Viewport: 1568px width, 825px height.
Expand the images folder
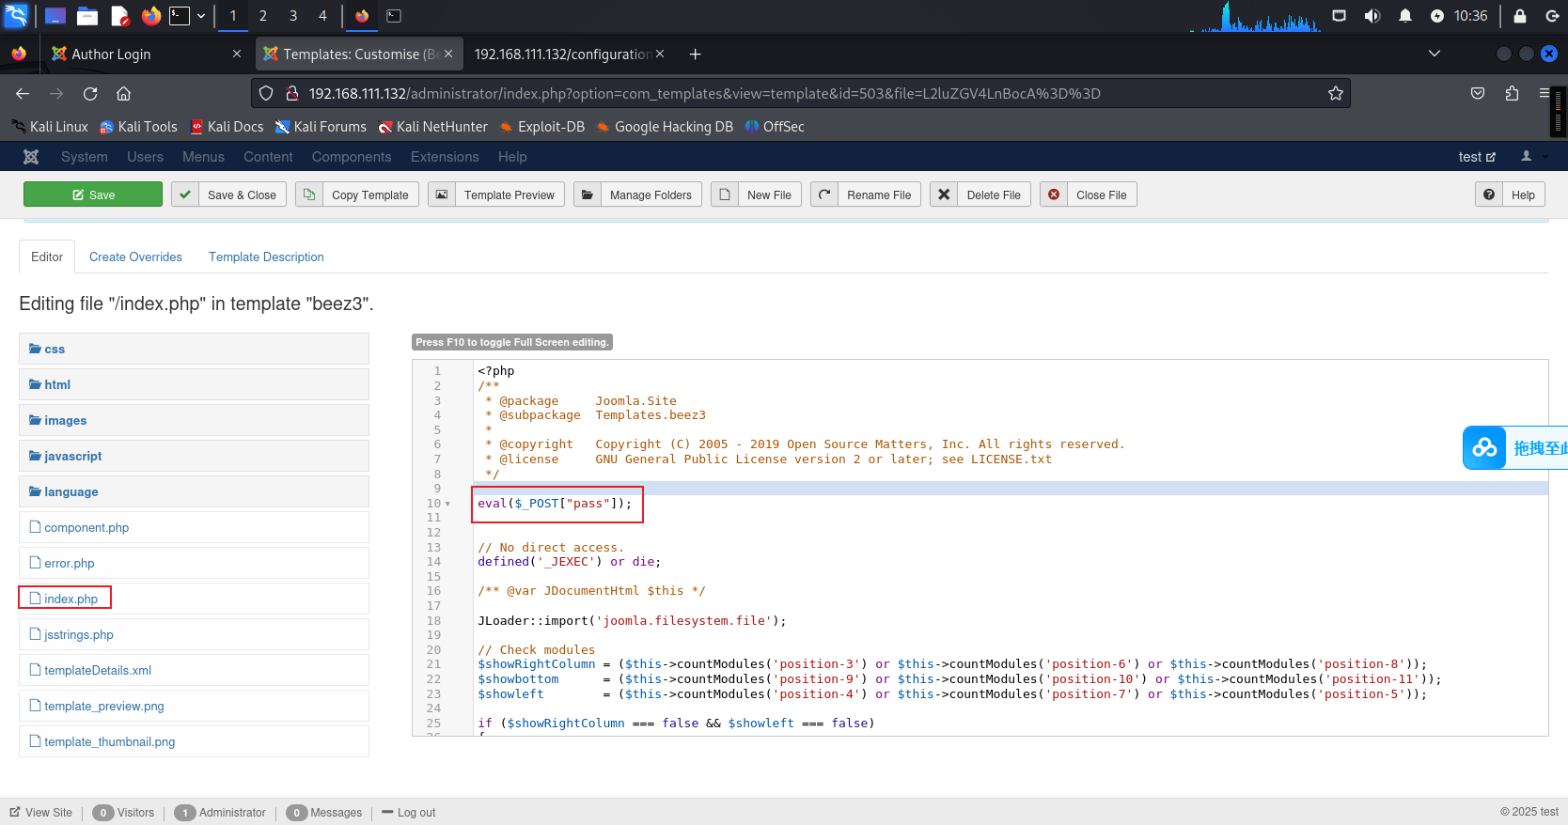pyautogui.click(x=194, y=420)
